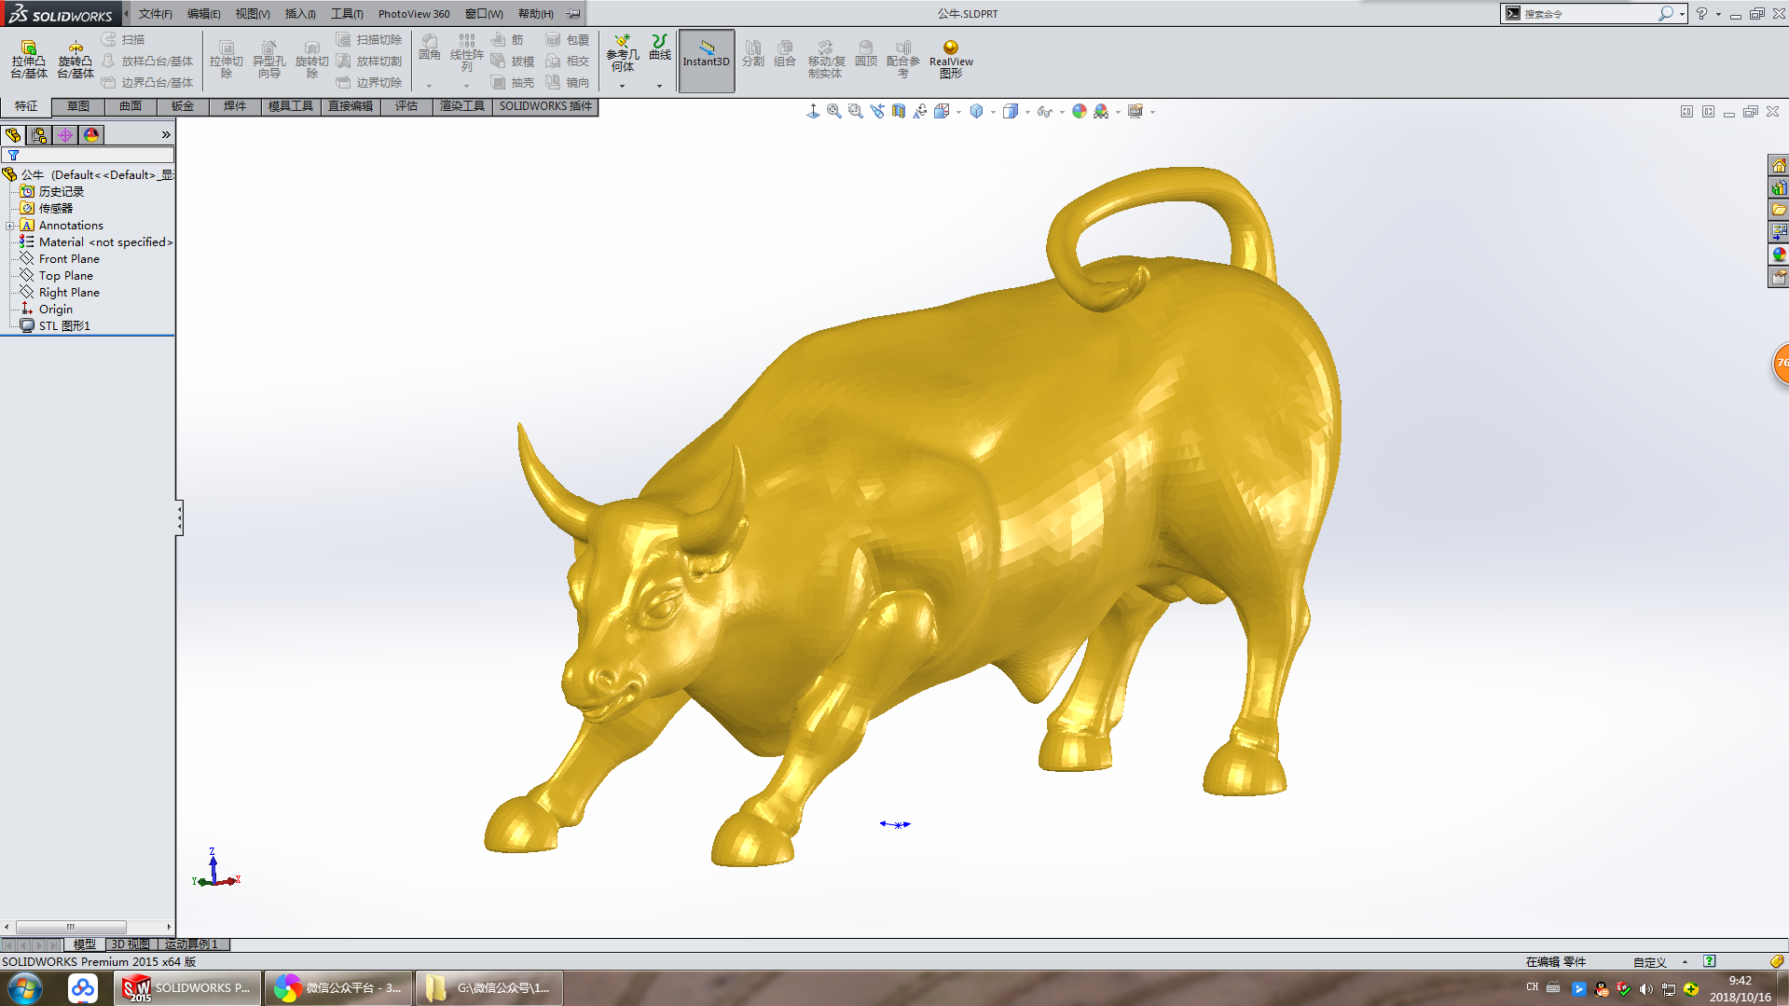Click the previous view icon
The width and height of the screenshot is (1789, 1006).
877,112
